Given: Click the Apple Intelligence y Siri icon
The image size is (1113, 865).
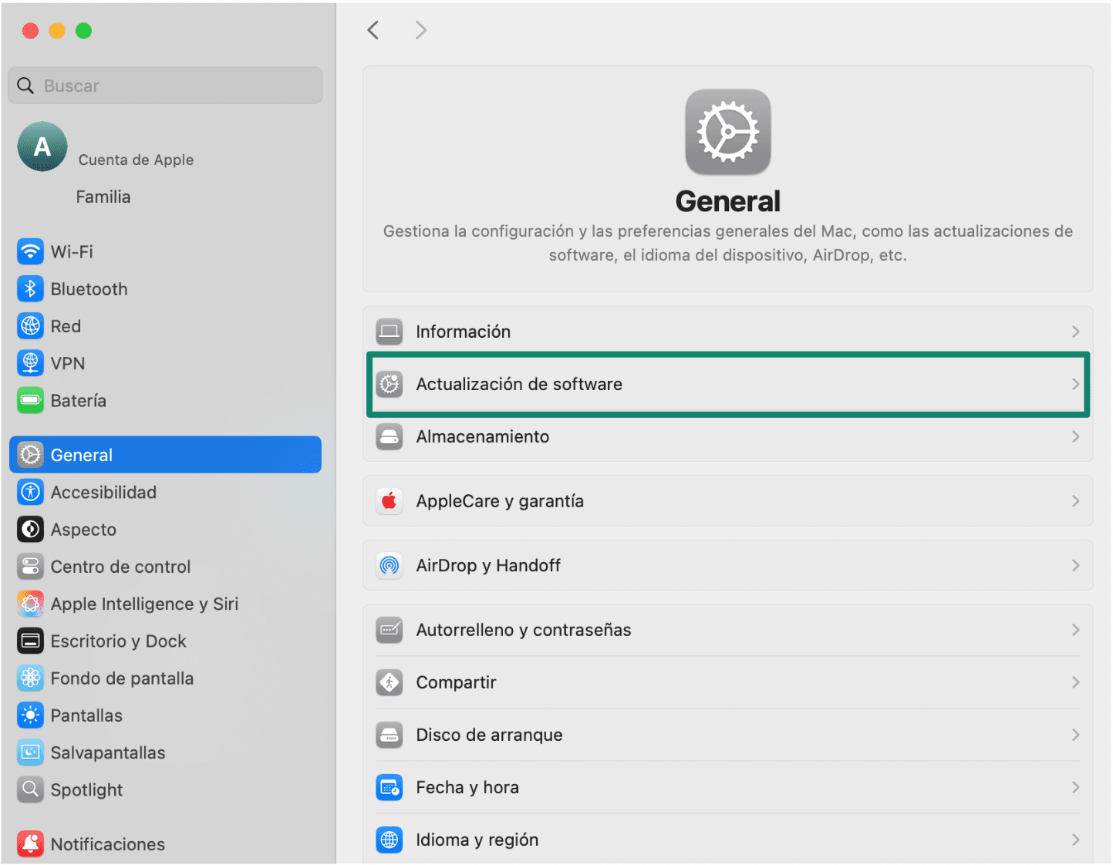Looking at the screenshot, I should click(30, 604).
